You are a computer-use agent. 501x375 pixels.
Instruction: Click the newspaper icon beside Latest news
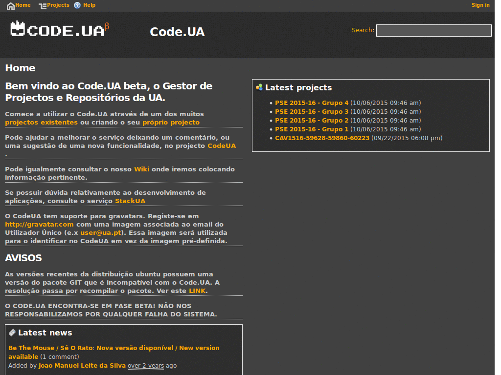coord(13,333)
